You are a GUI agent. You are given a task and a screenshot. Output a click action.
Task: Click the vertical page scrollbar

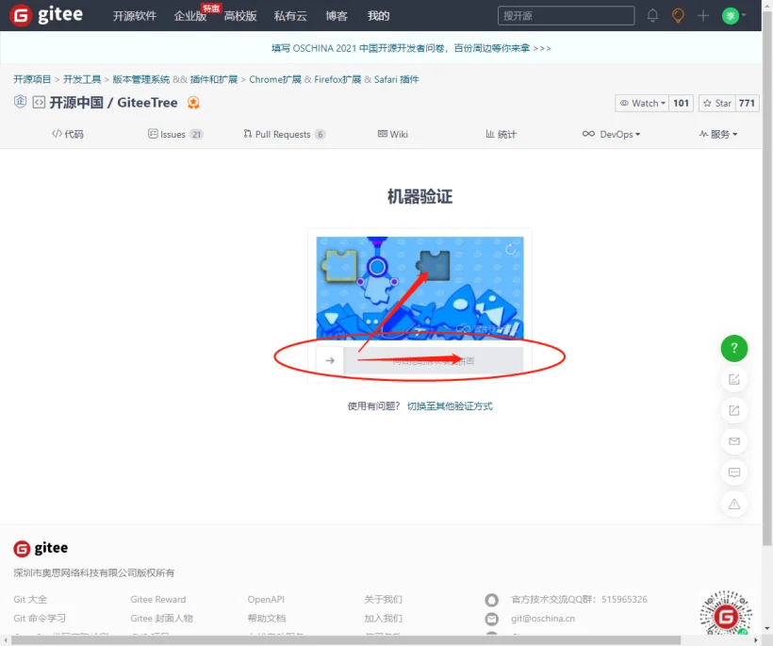(767, 278)
